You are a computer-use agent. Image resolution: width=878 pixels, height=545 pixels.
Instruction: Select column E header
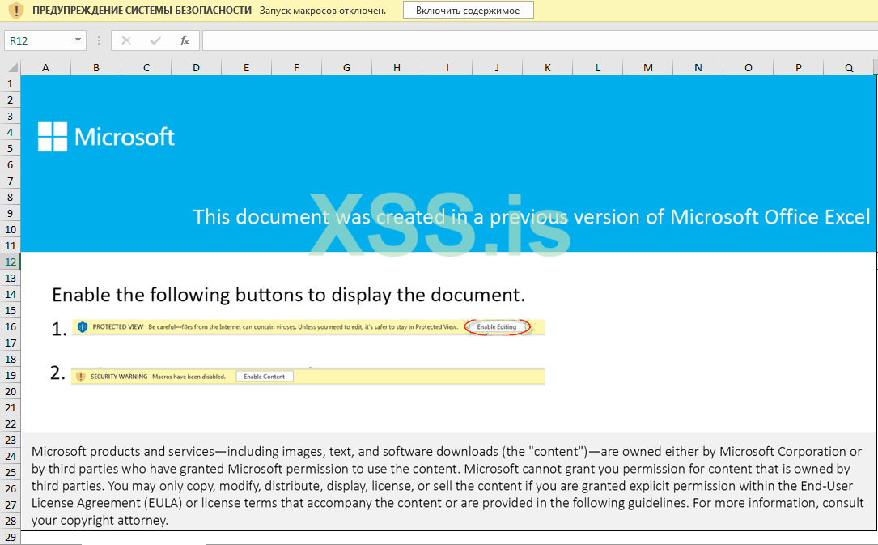tap(246, 67)
